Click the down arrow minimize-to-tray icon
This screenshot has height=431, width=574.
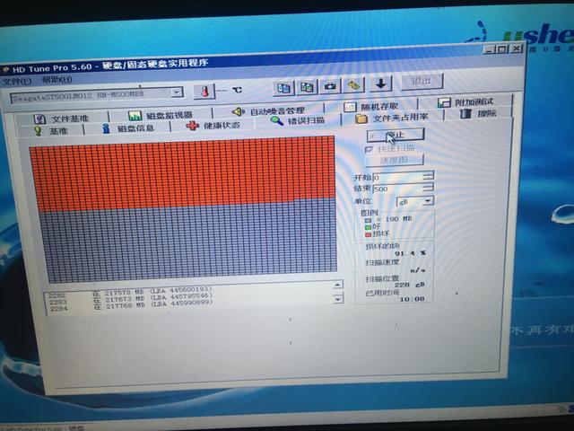tap(380, 84)
